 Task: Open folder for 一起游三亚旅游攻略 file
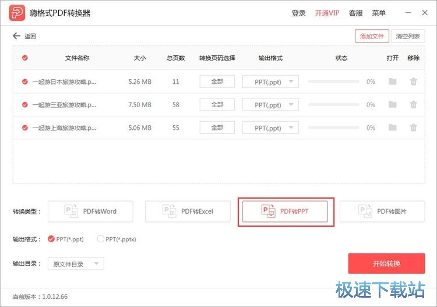392,104
